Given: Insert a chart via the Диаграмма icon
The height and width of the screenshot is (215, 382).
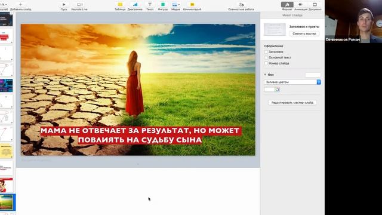Looking at the screenshot, I should coord(135,4).
